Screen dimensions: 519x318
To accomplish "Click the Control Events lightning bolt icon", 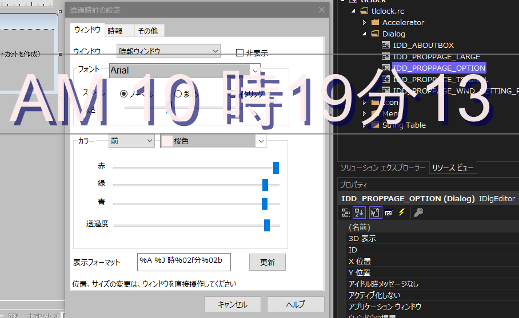I will 401,213.
